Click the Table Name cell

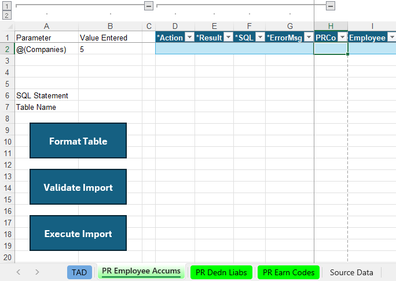(x=46, y=107)
